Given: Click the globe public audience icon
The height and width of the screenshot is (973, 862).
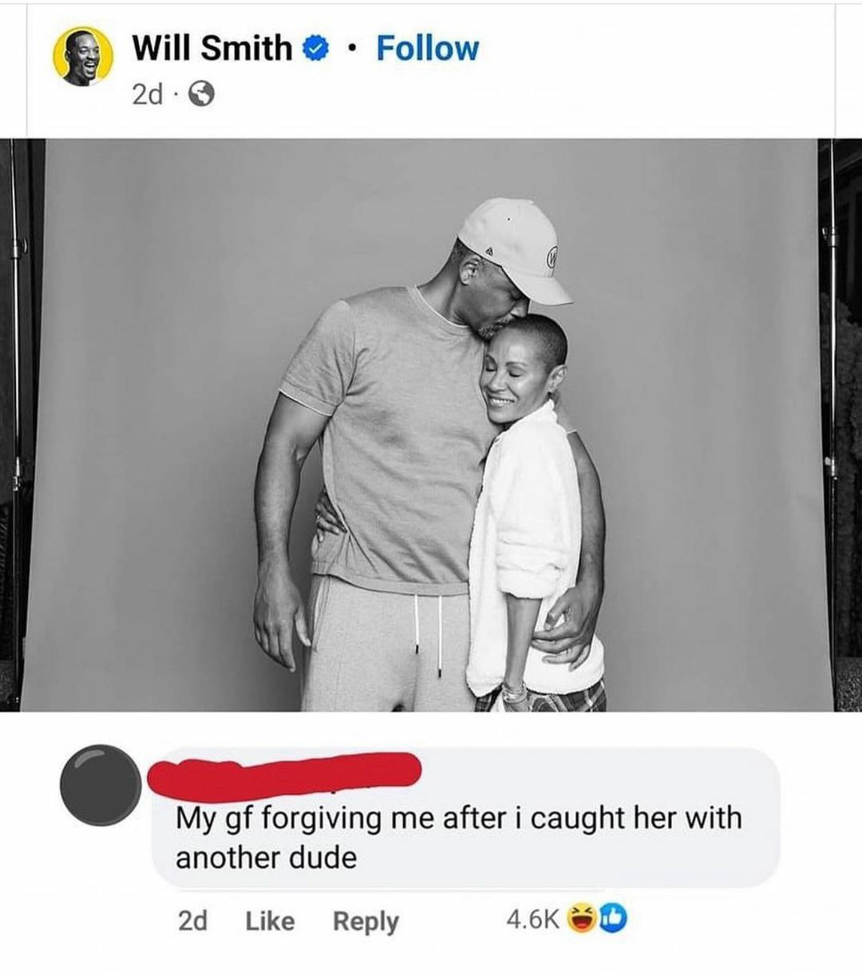Looking at the screenshot, I should tap(202, 96).
